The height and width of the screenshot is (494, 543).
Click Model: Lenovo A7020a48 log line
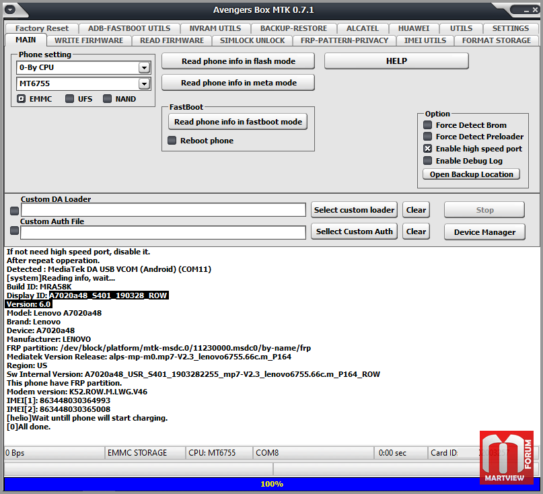pos(54,313)
